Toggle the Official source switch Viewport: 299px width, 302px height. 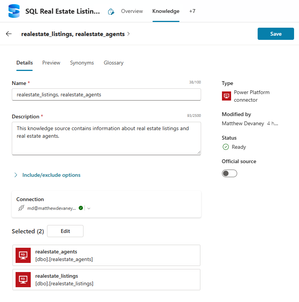230,173
